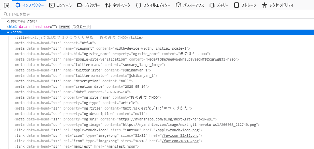Click the Console tab icon
The height and width of the screenshot is (149, 314).
[52, 5]
